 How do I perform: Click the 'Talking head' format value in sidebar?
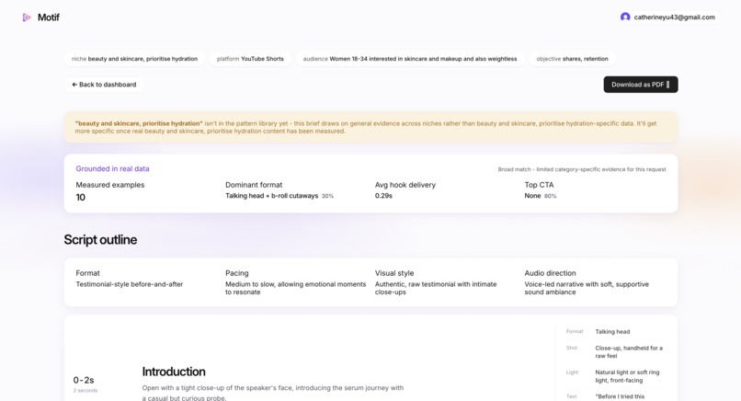(612, 331)
